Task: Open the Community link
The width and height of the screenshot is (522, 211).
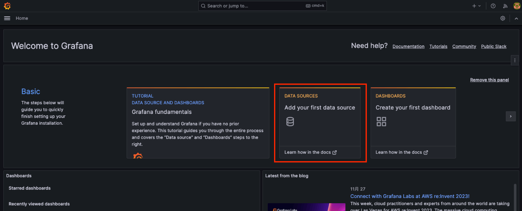Action: (464, 47)
